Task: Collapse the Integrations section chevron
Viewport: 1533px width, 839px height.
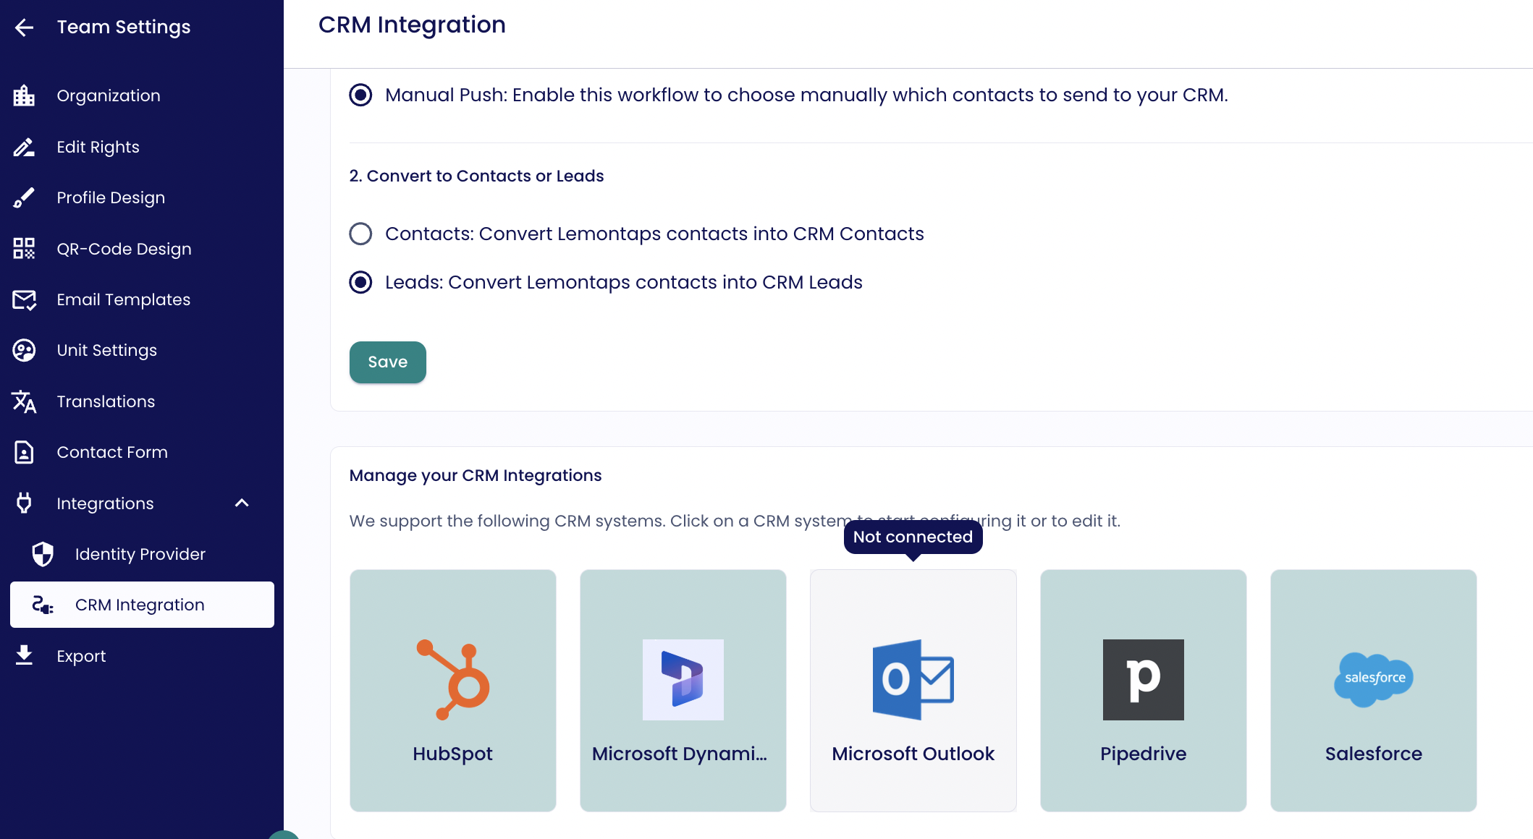Action: (x=242, y=503)
